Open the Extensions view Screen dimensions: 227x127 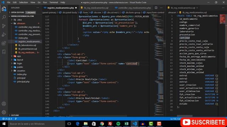tap(4, 43)
